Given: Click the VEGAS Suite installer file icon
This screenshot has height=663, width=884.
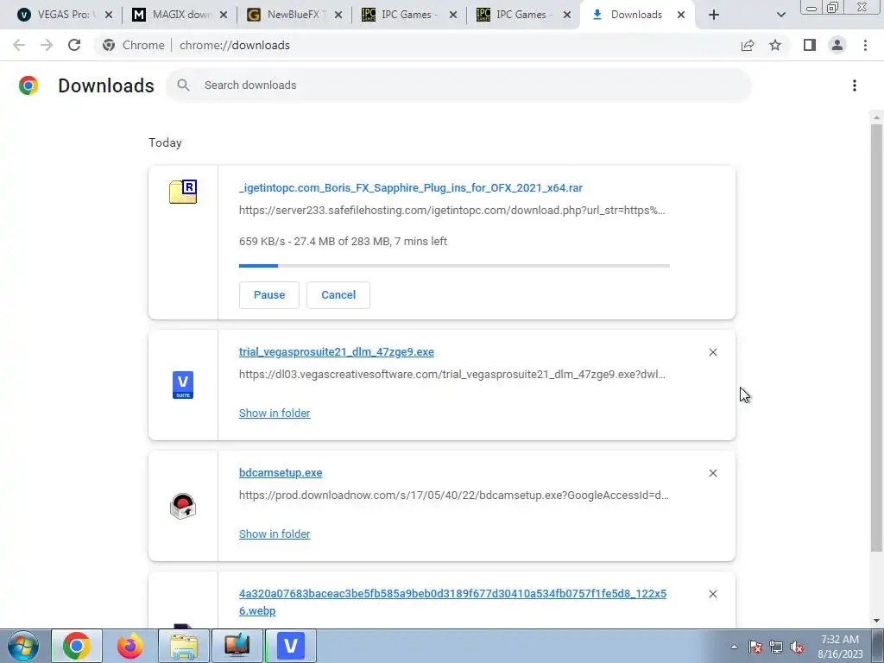Looking at the screenshot, I should pyautogui.click(x=183, y=385).
